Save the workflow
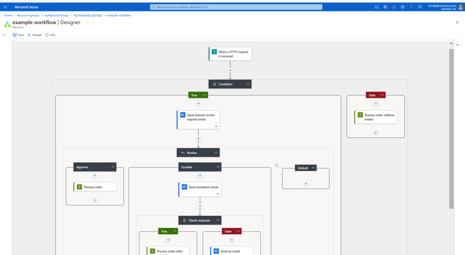The image size is (465, 255). pos(18,35)
